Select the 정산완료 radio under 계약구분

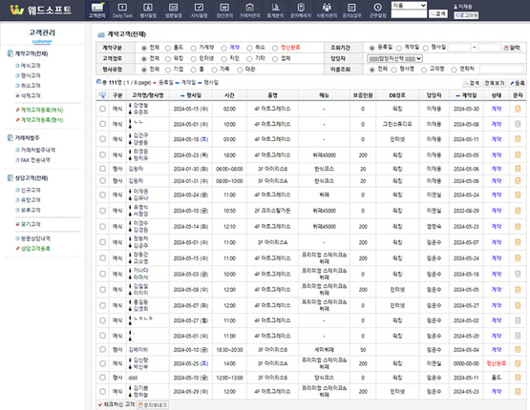point(275,48)
